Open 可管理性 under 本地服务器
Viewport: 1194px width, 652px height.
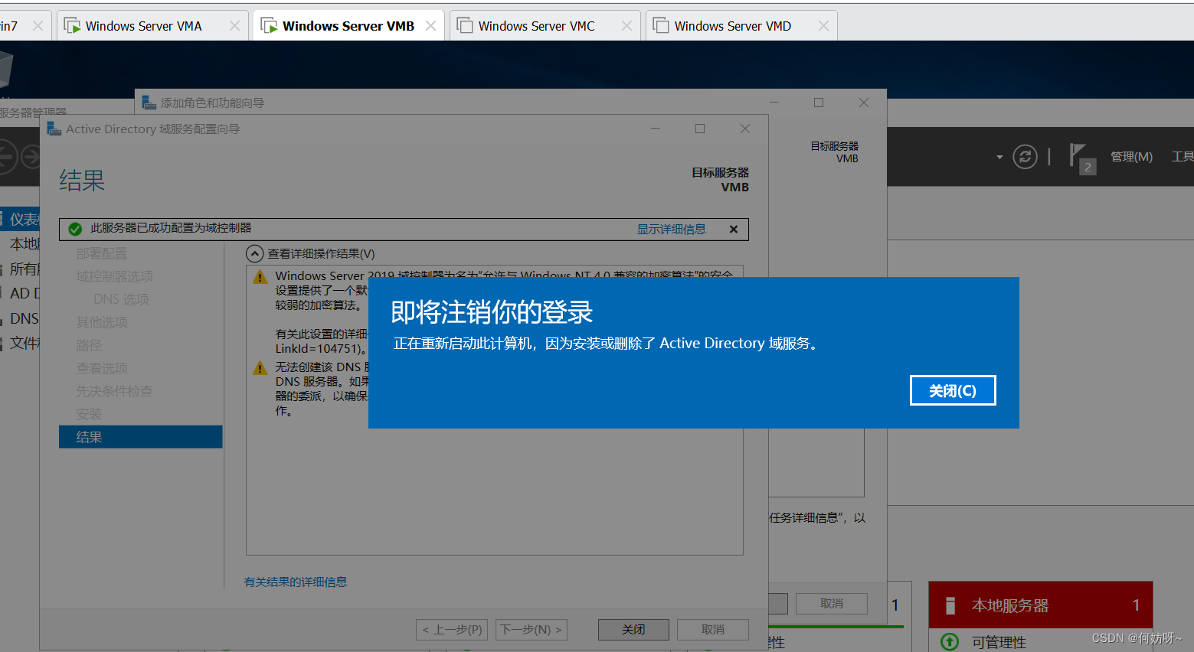click(x=999, y=642)
